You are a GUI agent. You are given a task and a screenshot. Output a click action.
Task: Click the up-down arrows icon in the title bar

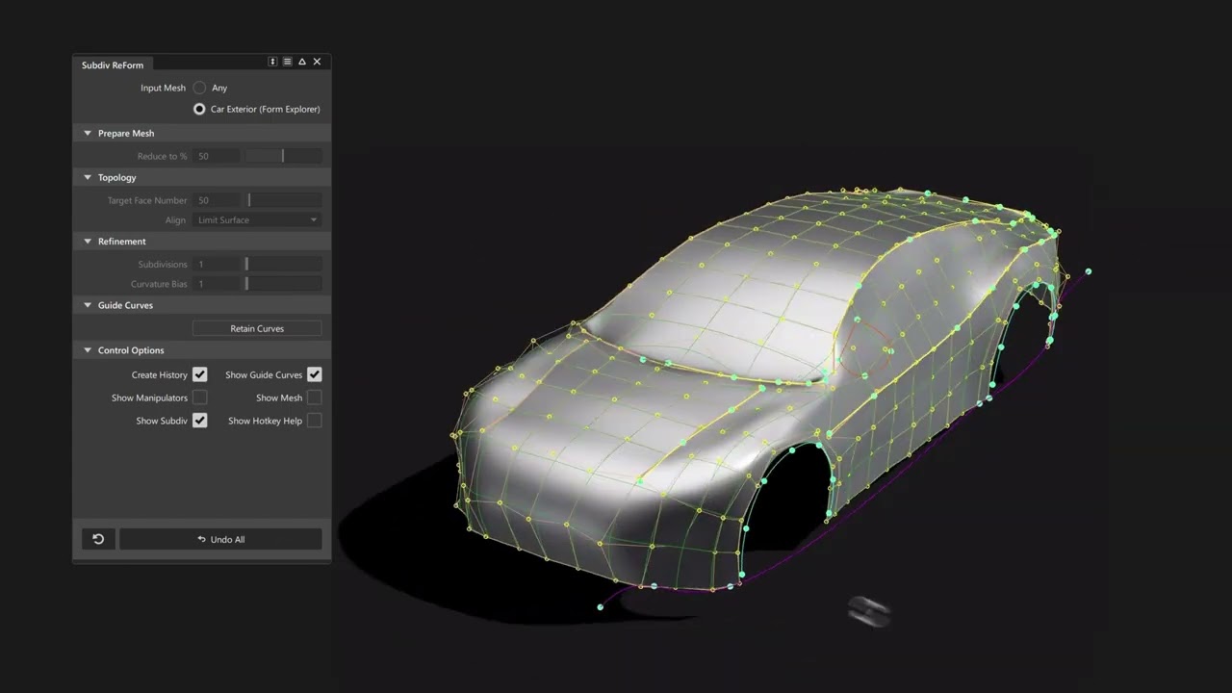(272, 62)
